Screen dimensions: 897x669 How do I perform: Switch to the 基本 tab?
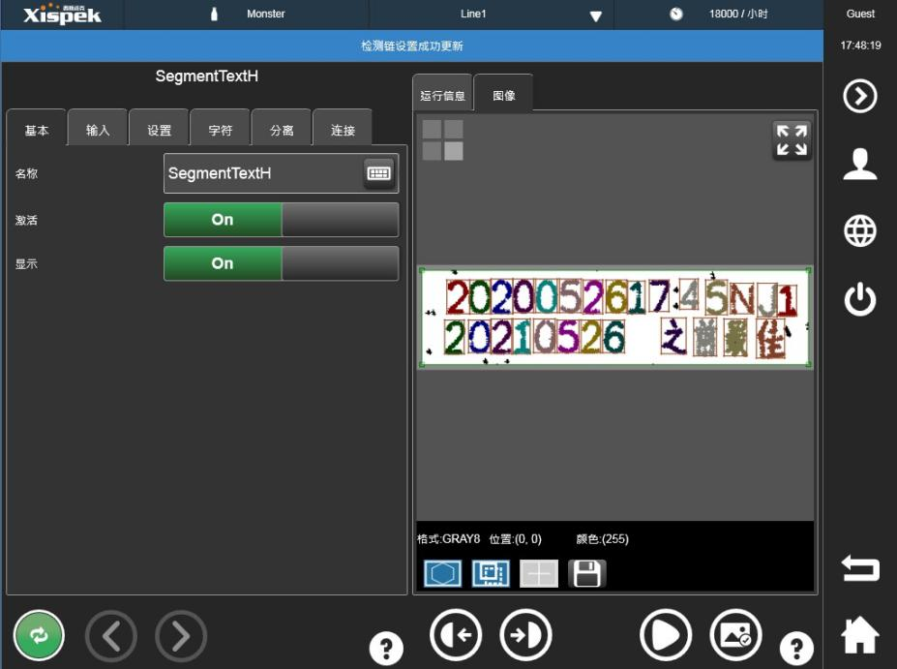pyautogui.click(x=37, y=130)
